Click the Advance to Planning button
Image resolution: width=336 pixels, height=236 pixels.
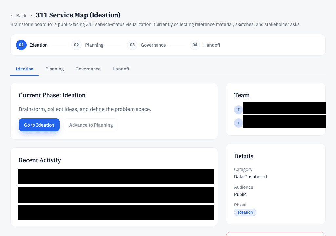point(91,125)
